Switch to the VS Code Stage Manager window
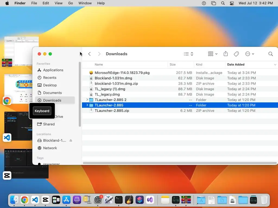This screenshot has width=278, height=208. [x=18, y=126]
